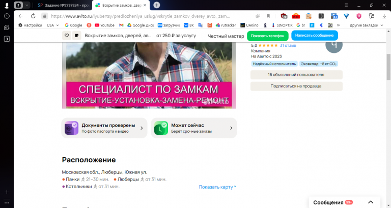Open the Google Диск bookmark
The image size is (391, 208).
click(x=141, y=25)
